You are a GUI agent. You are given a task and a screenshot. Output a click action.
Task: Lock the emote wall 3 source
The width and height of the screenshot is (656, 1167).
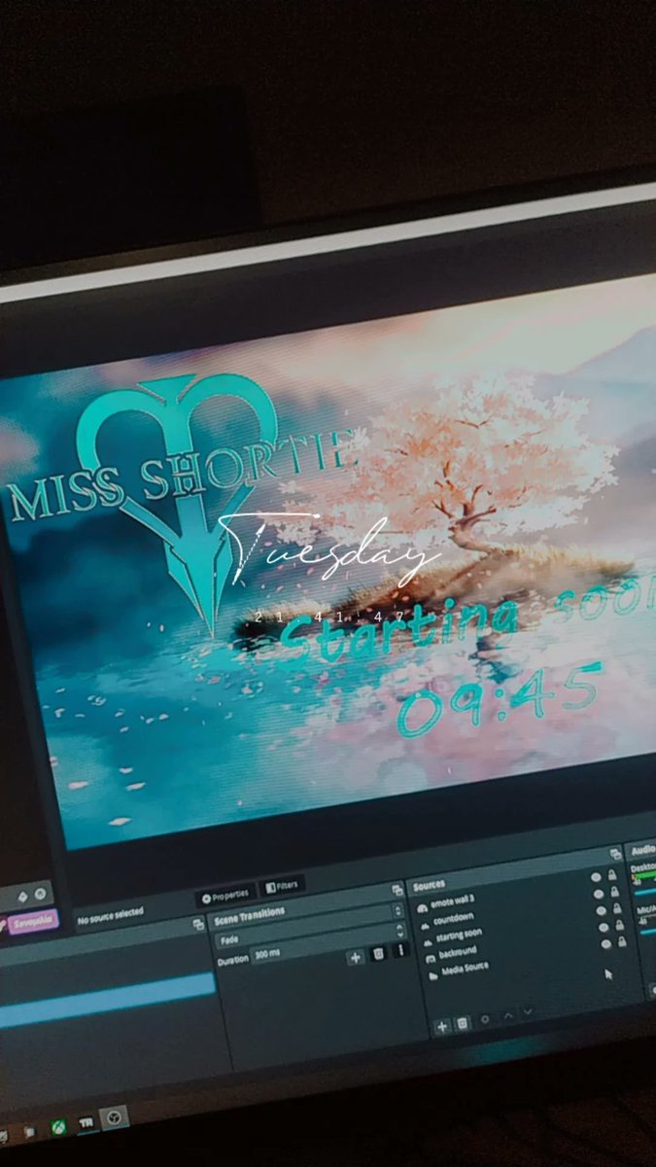[612, 874]
